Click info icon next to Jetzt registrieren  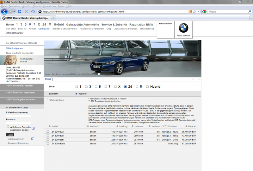(33, 139)
